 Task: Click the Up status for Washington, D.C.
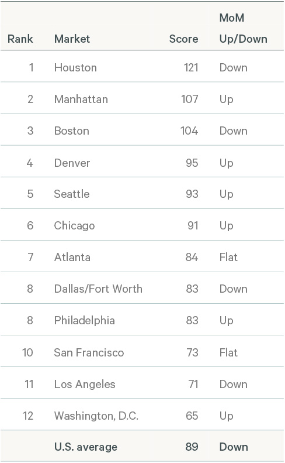pyautogui.click(x=227, y=416)
